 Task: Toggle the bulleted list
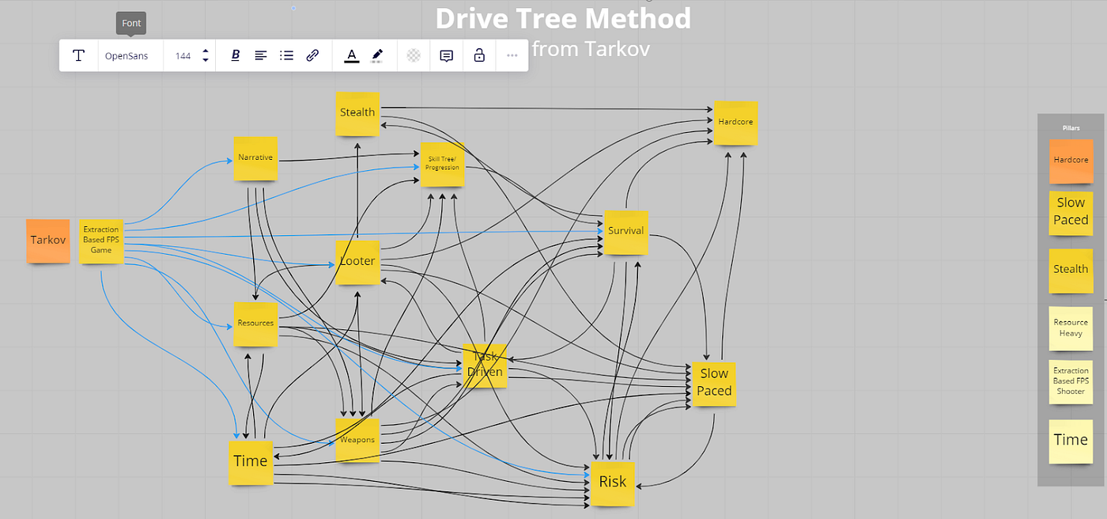coord(287,55)
